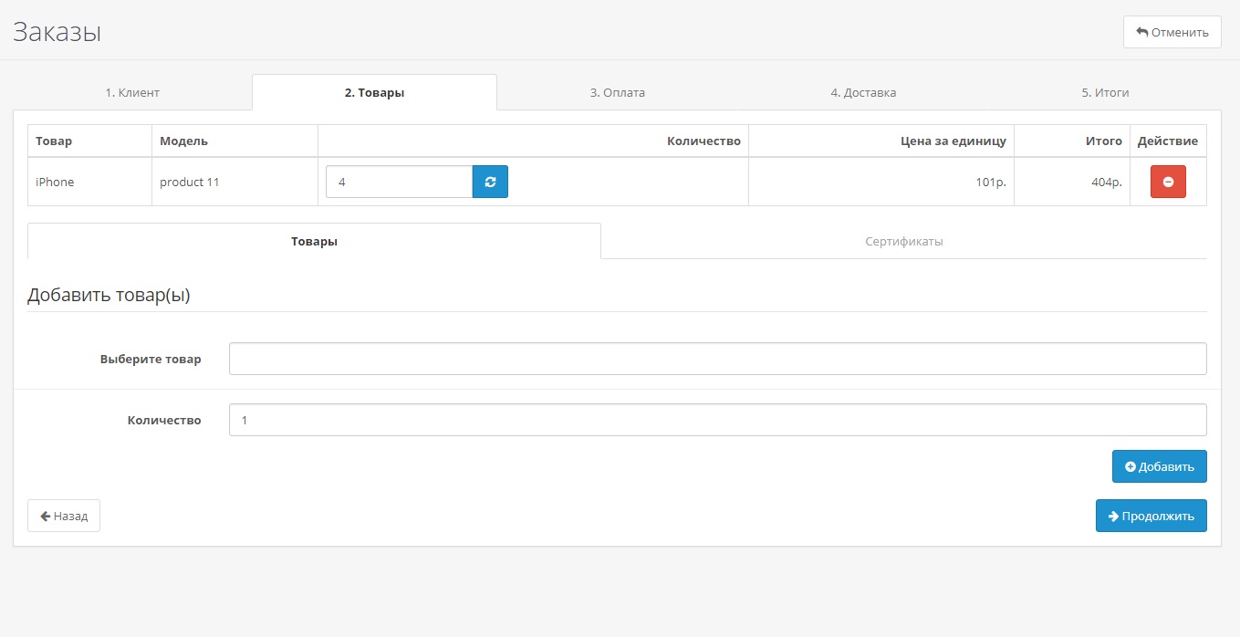Open the 5. Итоги tab
Viewport: 1240px width, 637px height.
[1105, 92]
